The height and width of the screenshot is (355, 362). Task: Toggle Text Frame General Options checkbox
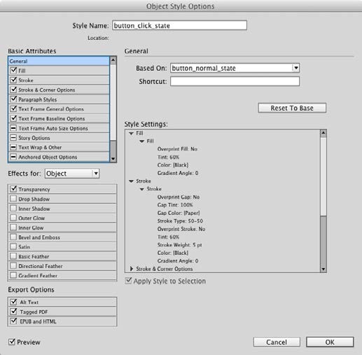13,109
